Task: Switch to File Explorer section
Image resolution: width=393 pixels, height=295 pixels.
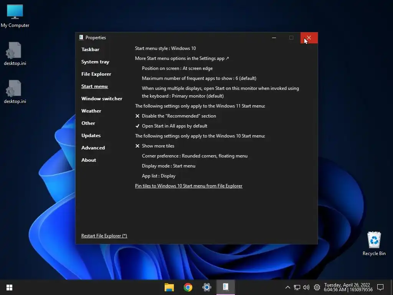Action: point(96,74)
